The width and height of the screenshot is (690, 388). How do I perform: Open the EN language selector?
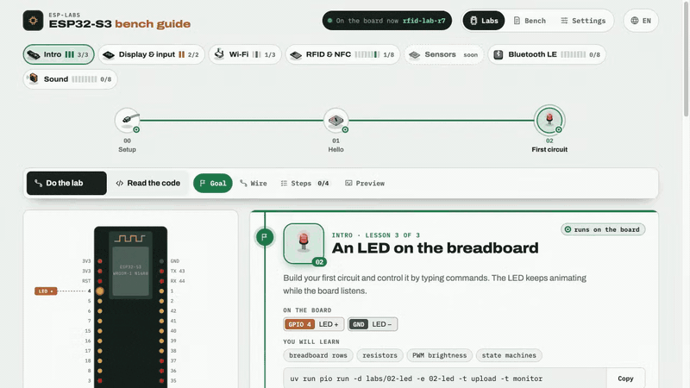click(x=641, y=21)
